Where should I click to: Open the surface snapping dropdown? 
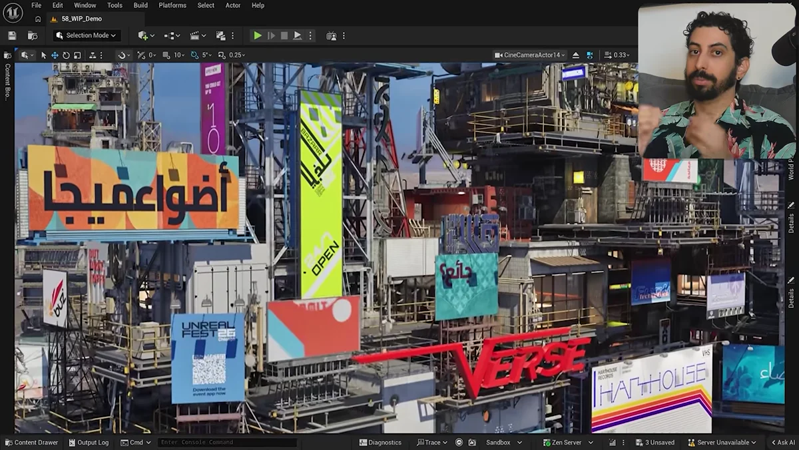tap(123, 55)
